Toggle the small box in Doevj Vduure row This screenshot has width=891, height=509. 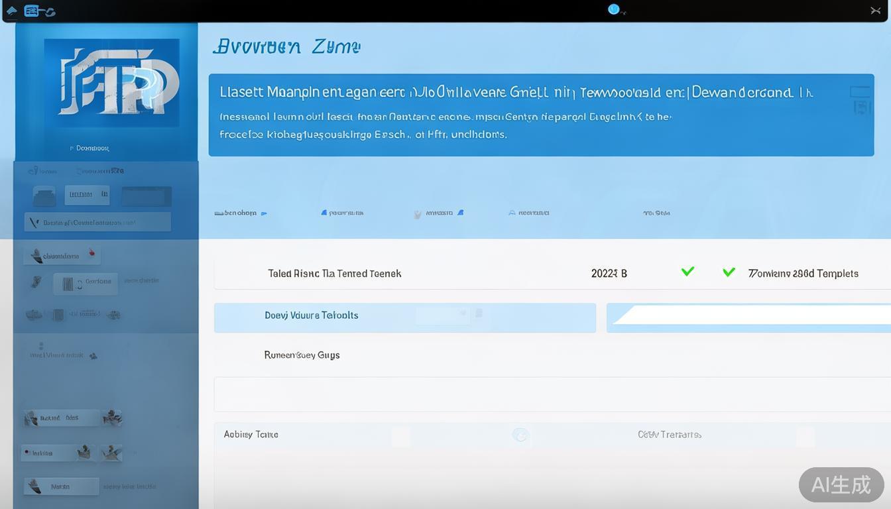pyautogui.click(x=479, y=313)
